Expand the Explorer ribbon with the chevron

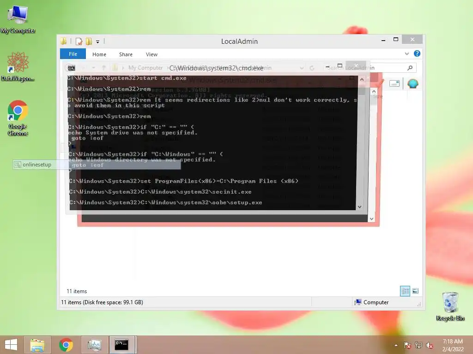tap(406, 54)
